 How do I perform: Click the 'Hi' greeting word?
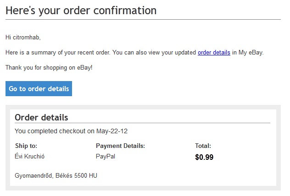coord(8,37)
